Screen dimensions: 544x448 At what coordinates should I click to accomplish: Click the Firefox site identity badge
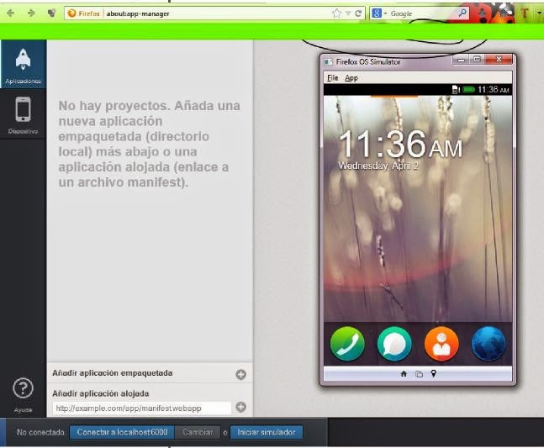click(84, 13)
